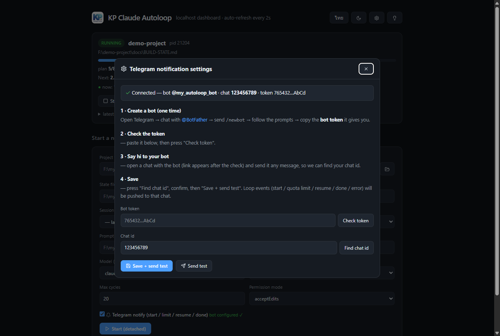Viewport: 500px width, 336px height.
Task: Click the pid 21204 label
Action: pos(180,43)
